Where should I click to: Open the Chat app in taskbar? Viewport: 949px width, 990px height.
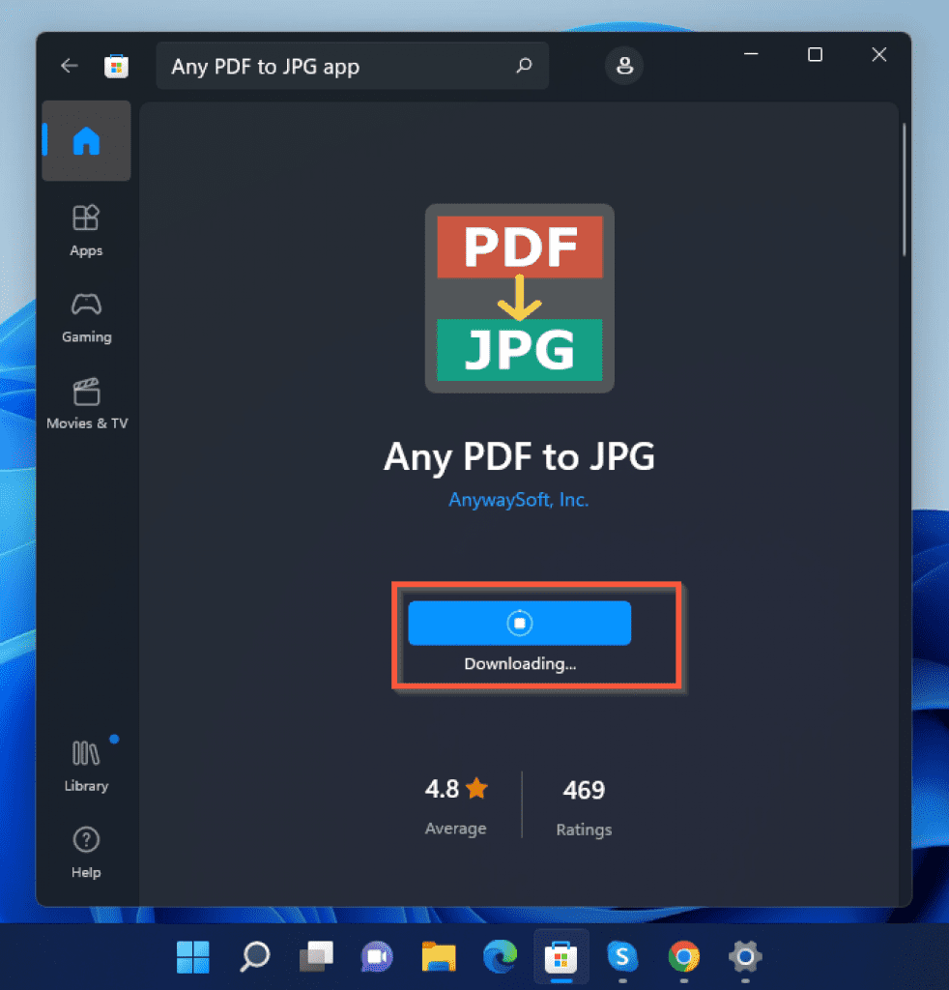pyautogui.click(x=377, y=956)
